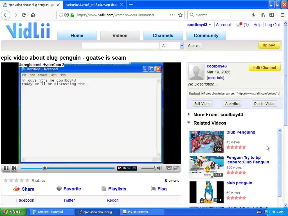Switch to the Community tab
The width and height of the screenshot is (288, 216).
click(206, 35)
